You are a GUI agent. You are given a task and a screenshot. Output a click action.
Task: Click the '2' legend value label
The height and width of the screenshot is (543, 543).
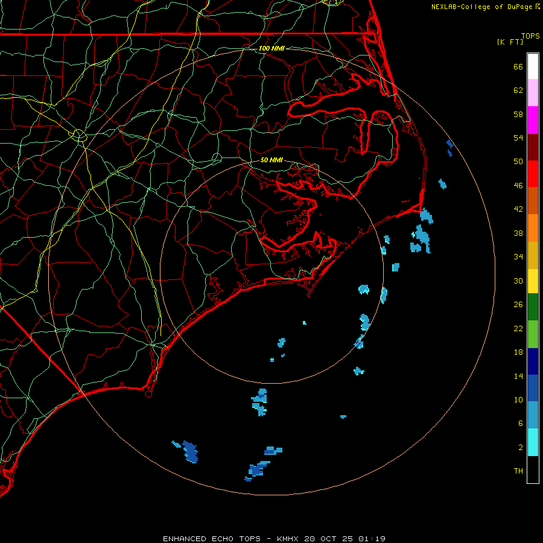tap(521, 447)
